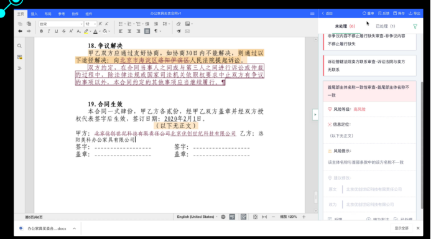Click the 保存 save button
431x239 pixels.
[x=399, y=13]
